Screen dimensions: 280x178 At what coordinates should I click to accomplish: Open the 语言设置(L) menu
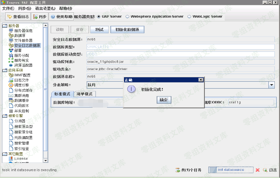click(x=45, y=8)
